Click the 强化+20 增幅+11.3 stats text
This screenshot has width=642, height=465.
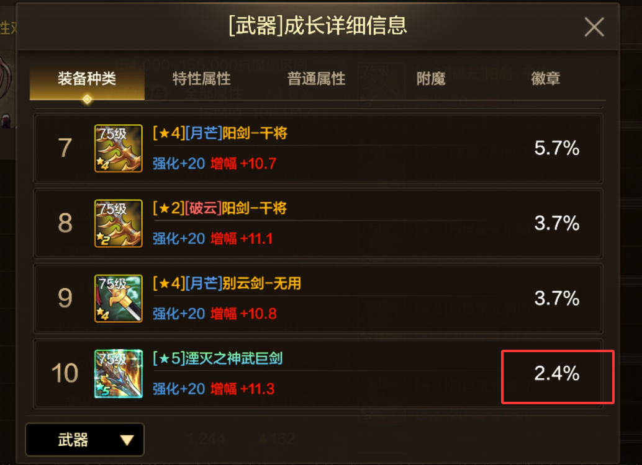pos(214,389)
